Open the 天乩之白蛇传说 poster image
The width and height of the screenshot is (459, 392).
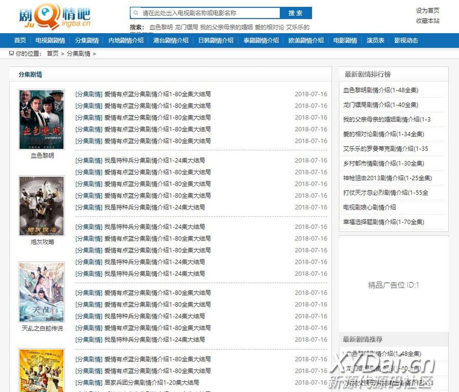coord(41,293)
